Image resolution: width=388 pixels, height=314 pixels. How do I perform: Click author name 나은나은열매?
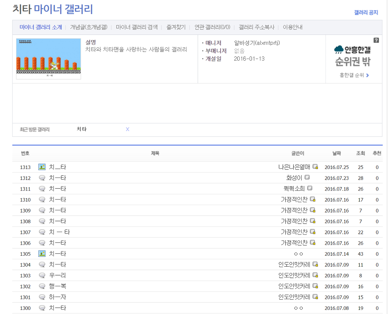(294, 167)
